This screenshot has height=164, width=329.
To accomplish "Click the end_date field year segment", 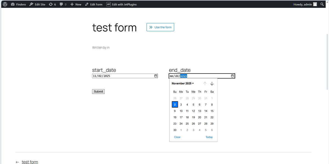I will tap(183, 76).
